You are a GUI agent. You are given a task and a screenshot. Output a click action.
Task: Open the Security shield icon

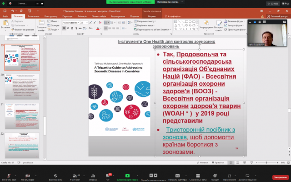click(55, 175)
